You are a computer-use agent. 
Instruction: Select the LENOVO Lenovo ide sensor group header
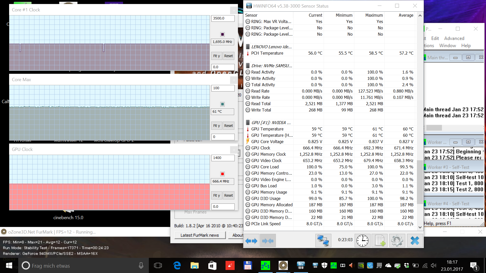pos(271,47)
